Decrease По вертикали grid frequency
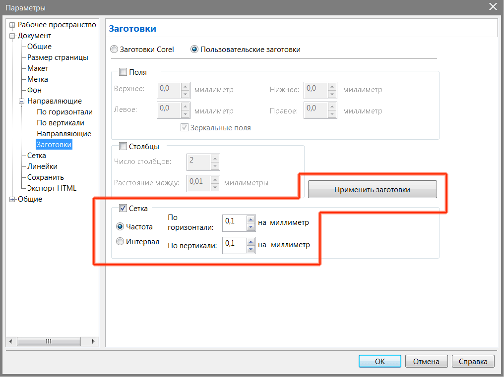 tap(251, 249)
